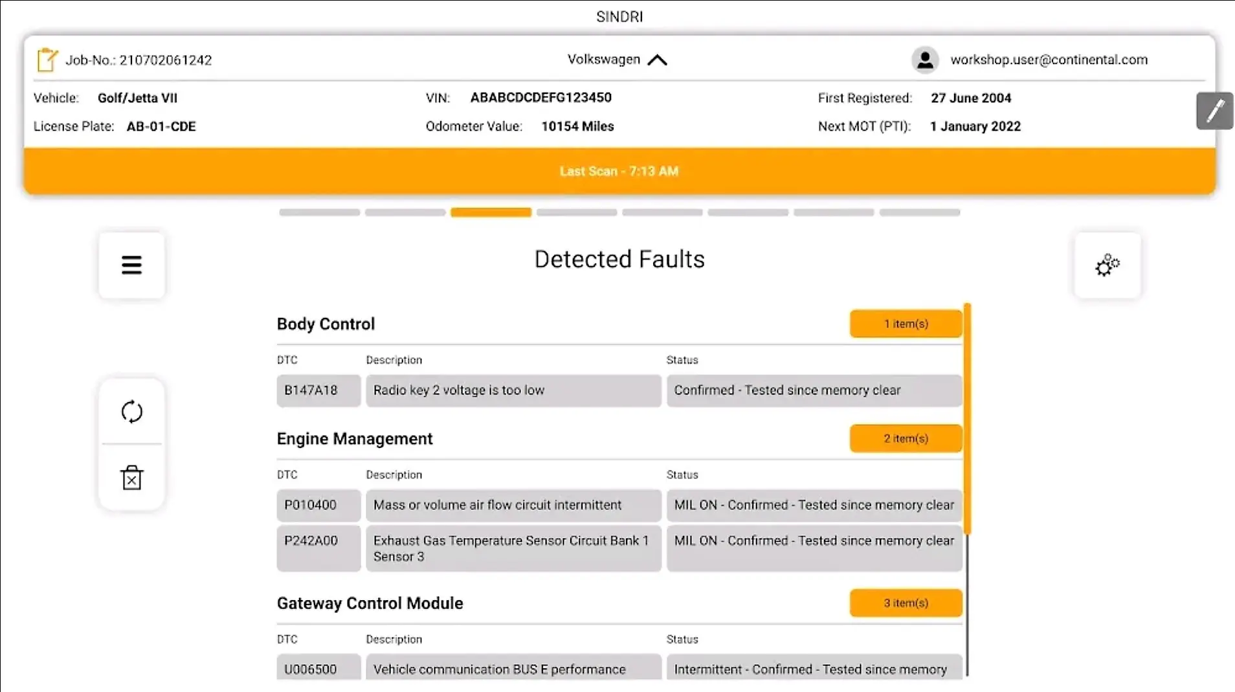Click the delete faults trash icon

[131, 478]
